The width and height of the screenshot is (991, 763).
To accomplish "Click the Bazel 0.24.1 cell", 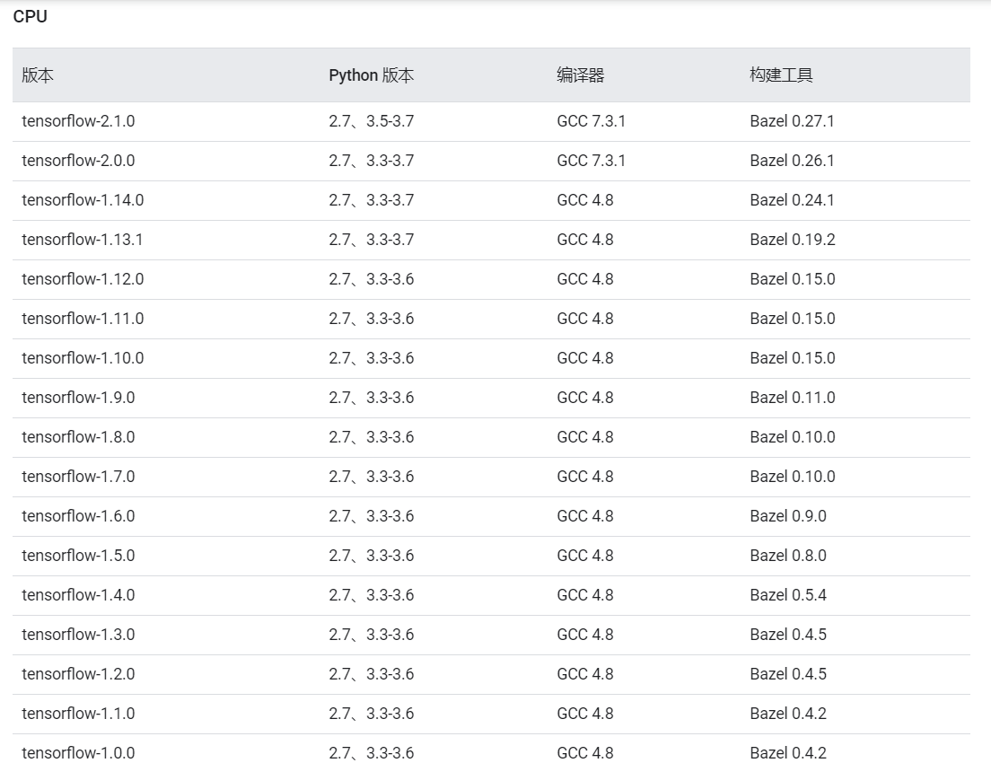I will click(x=792, y=200).
